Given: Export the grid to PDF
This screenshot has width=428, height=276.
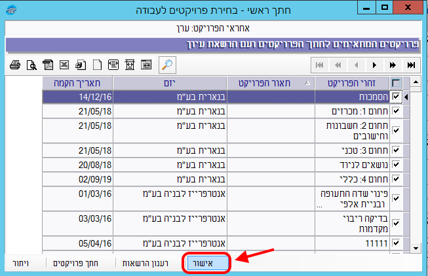Looking at the screenshot, I should click(x=48, y=65).
